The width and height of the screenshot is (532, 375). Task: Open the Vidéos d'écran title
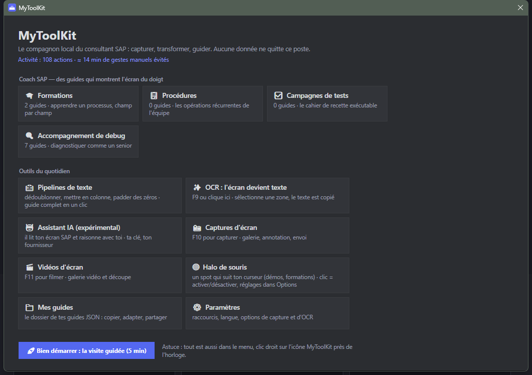[60, 268]
